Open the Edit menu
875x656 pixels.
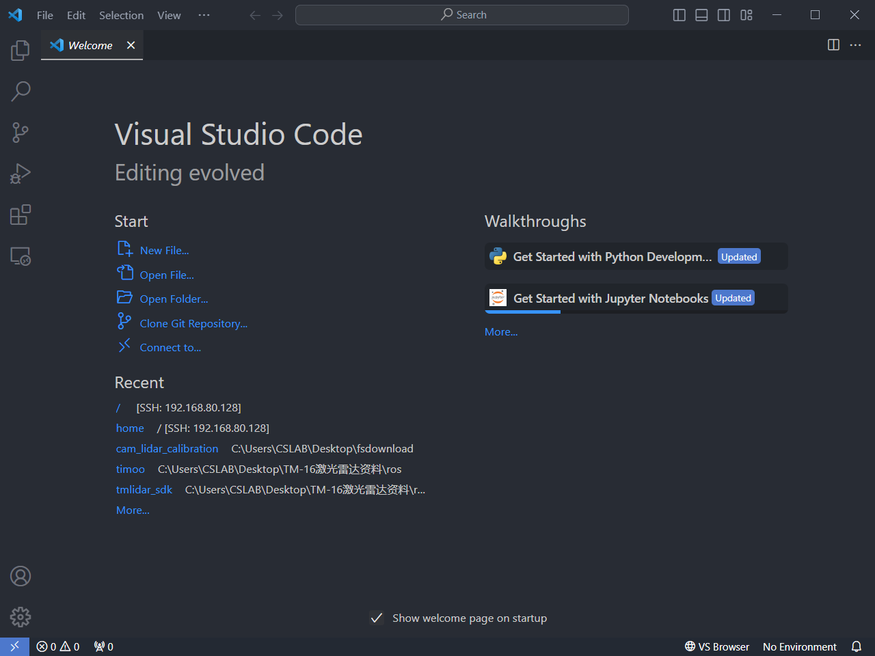pos(76,15)
